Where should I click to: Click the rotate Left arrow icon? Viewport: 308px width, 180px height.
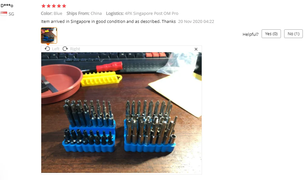coord(47,49)
